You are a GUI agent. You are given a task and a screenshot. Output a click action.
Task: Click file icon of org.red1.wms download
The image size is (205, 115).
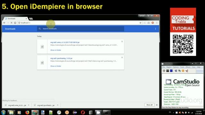[x=42, y=47]
